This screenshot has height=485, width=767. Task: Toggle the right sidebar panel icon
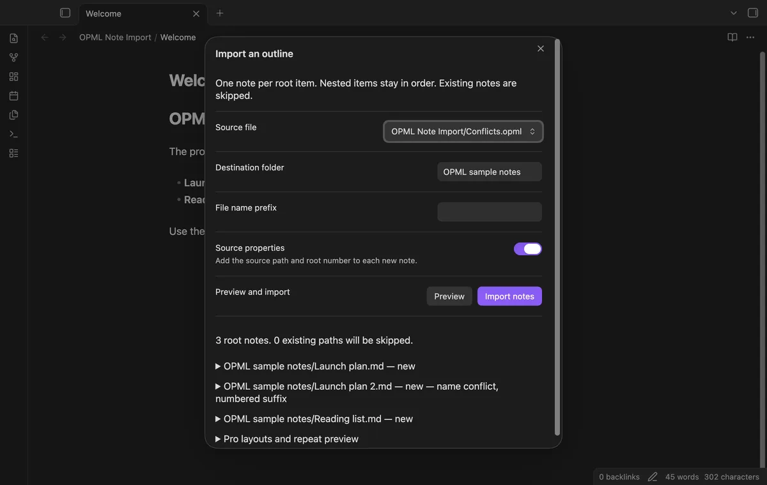pos(752,13)
